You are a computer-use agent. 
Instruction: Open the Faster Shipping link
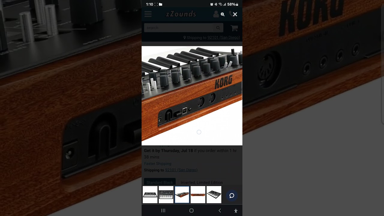(x=157, y=163)
